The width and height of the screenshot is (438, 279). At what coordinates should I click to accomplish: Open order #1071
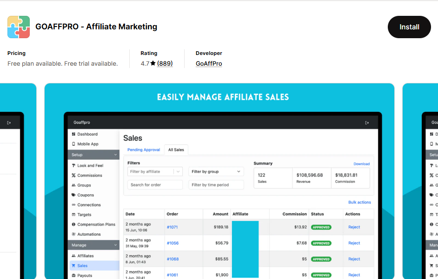(172, 227)
